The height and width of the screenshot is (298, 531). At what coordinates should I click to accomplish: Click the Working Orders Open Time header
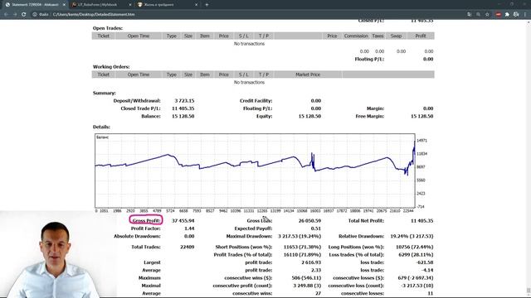click(139, 74)
